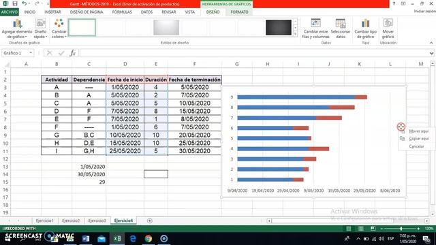
Task: Add a new sheet with the plus icon
Action: tap(150, 220)
